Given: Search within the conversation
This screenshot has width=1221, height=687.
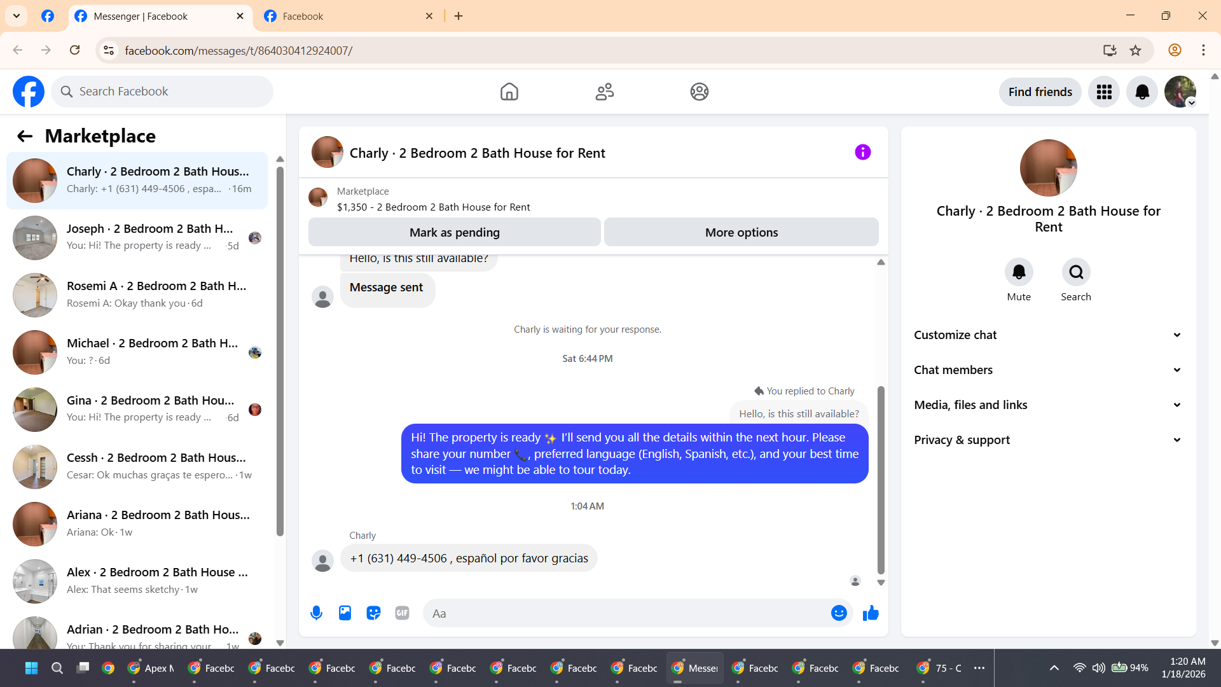Looking at the screenshot, I should [1076, 272].
